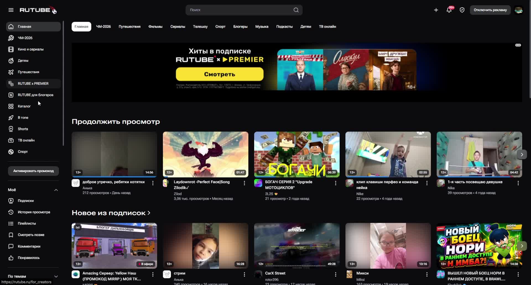Image resolution: width=531 pixels, height=285 pixels.
Task: Open Главная in the sidebar
Action: (x=33, y=27)
